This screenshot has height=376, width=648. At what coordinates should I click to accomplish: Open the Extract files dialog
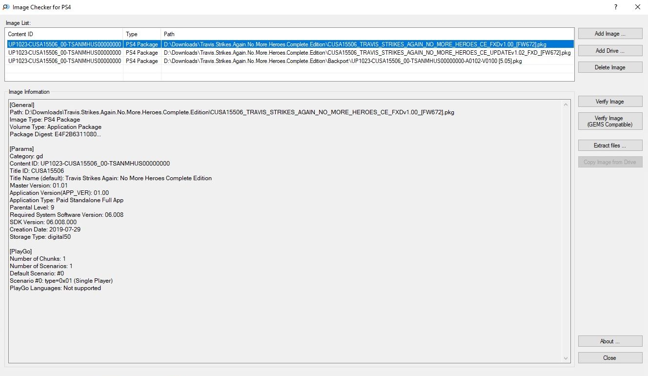coord(610,145)
